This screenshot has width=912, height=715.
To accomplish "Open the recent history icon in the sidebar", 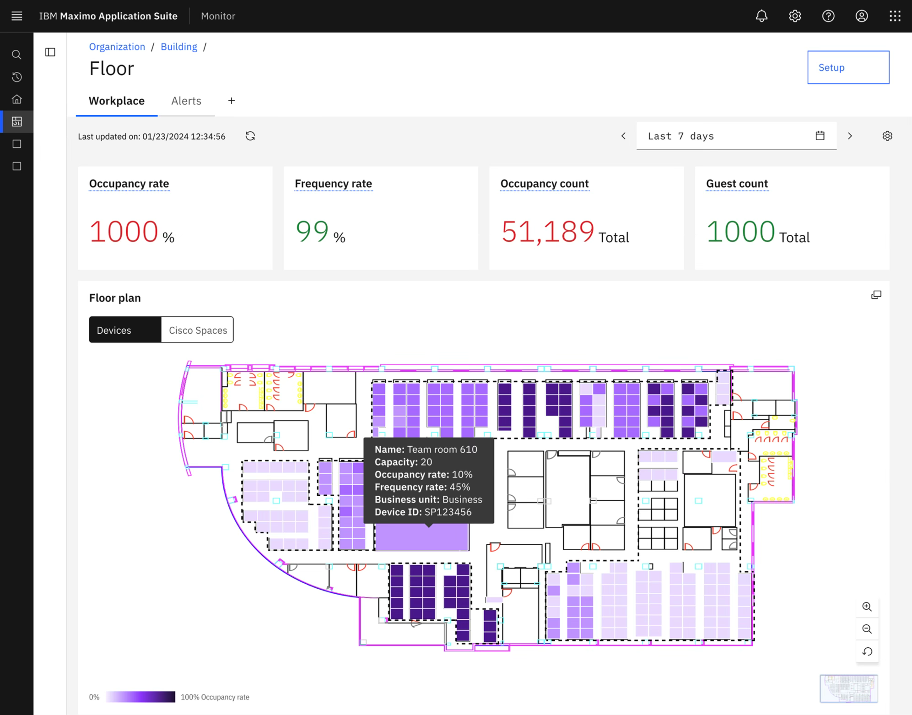I will point(16,77).
